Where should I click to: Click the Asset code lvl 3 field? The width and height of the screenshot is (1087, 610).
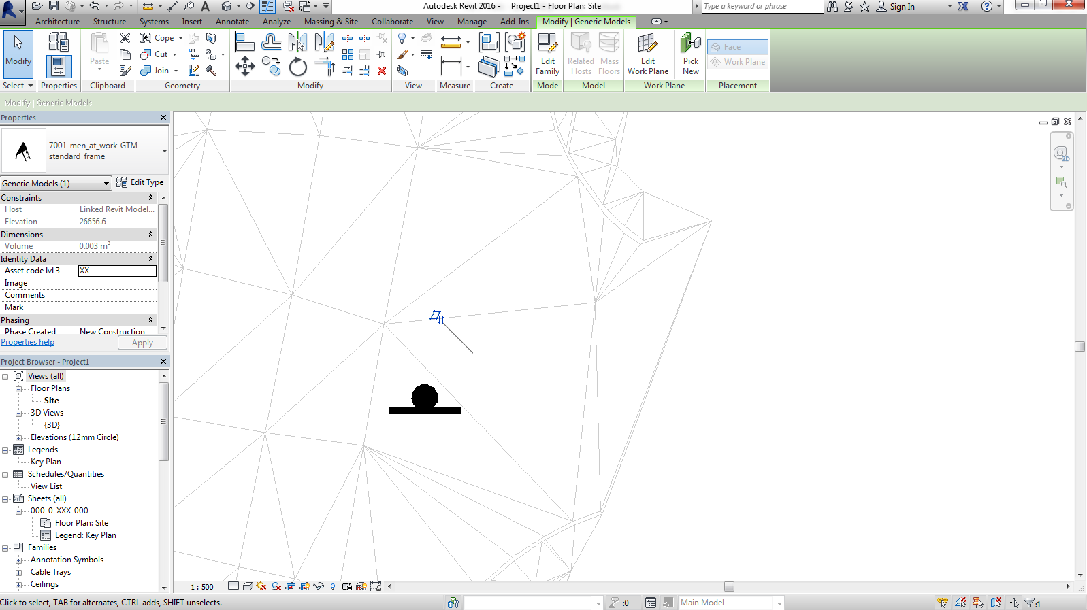pos(117,271)
